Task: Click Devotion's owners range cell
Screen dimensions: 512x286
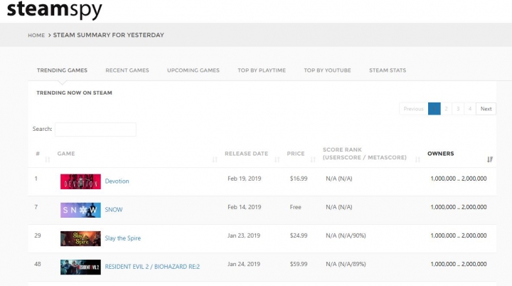Action: 459,179
